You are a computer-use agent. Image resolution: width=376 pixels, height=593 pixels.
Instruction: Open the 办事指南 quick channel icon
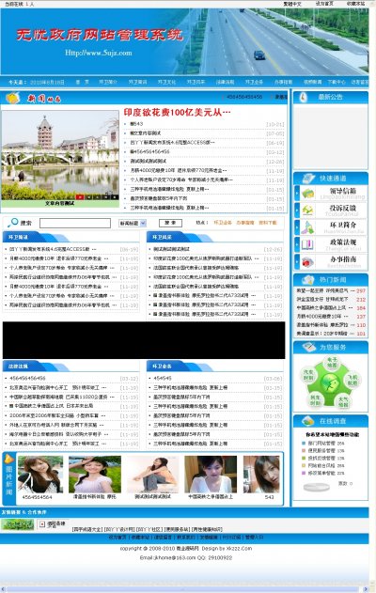308,261
